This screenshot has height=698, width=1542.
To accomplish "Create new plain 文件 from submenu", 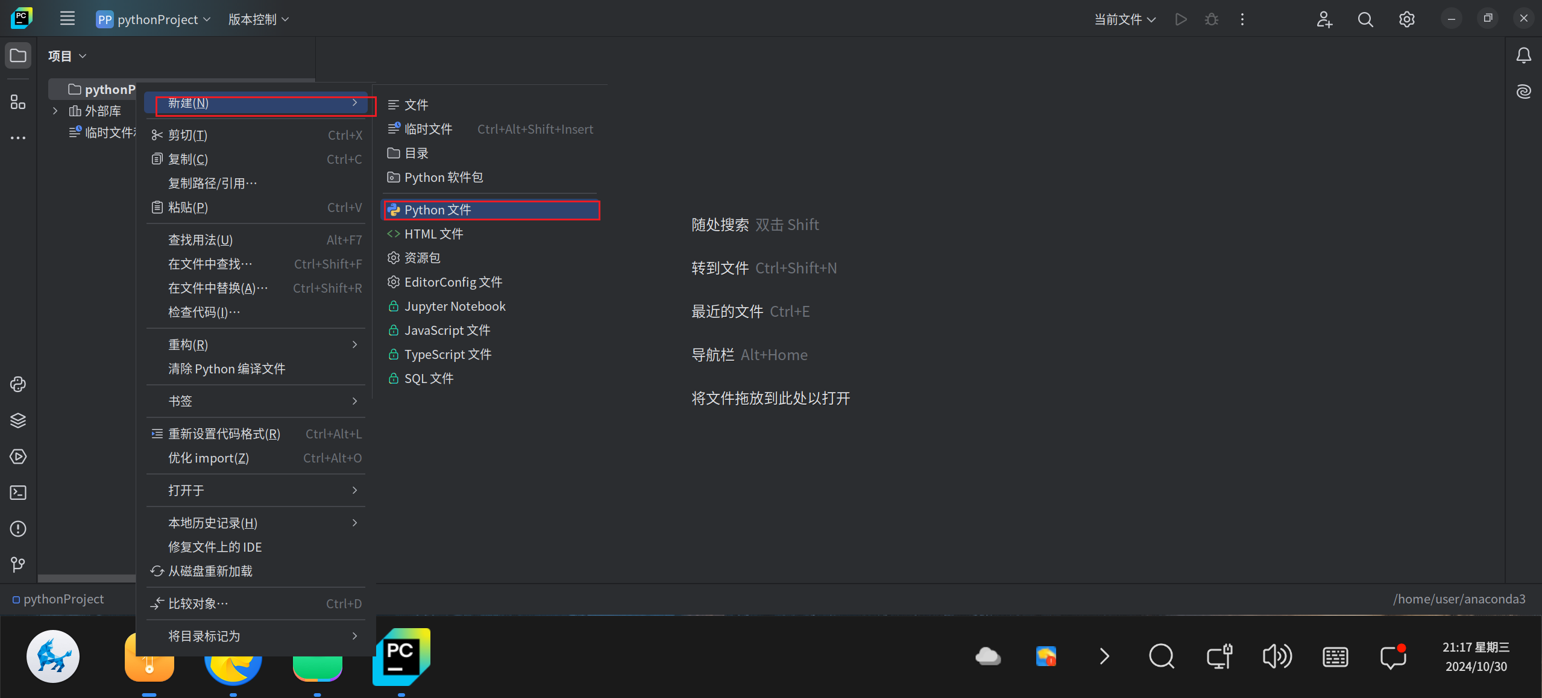I will (491, 105).
